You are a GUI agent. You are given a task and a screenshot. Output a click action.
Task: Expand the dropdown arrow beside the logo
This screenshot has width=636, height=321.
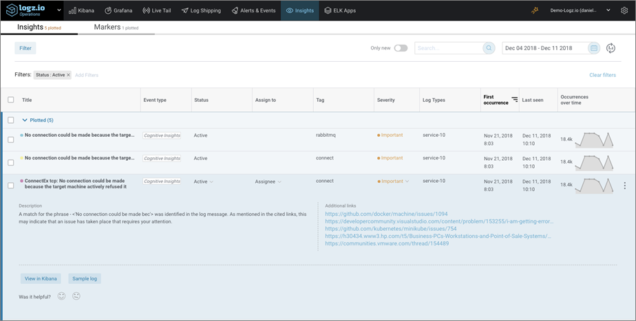(x=59, y=10)
